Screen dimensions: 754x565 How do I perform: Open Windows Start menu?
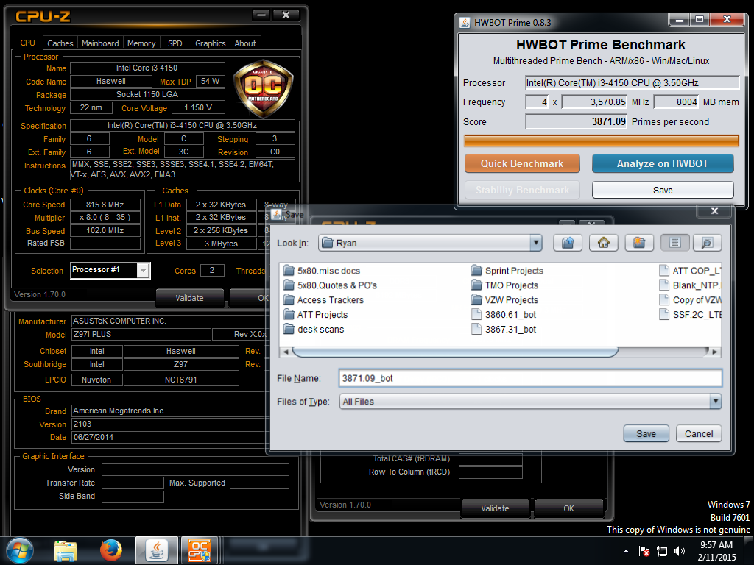(20, 550)
